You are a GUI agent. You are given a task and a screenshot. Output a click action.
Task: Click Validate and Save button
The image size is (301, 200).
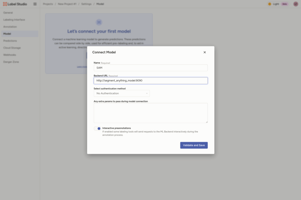[194, 145]
